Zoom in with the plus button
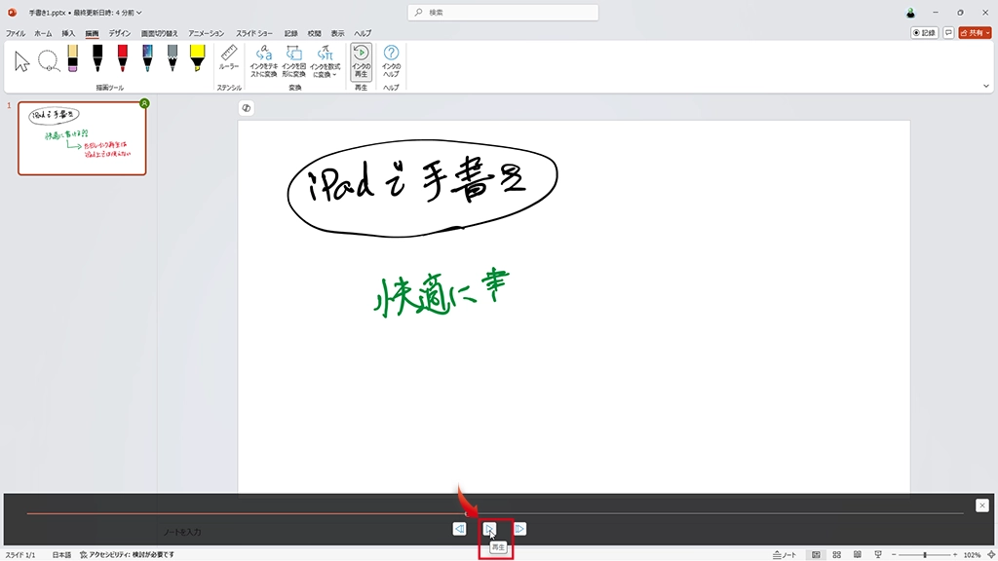Viewport: 998px width, 561px height. tap(955, 554)
